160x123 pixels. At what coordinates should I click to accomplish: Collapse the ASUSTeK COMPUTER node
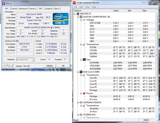(x=78, y=17)
